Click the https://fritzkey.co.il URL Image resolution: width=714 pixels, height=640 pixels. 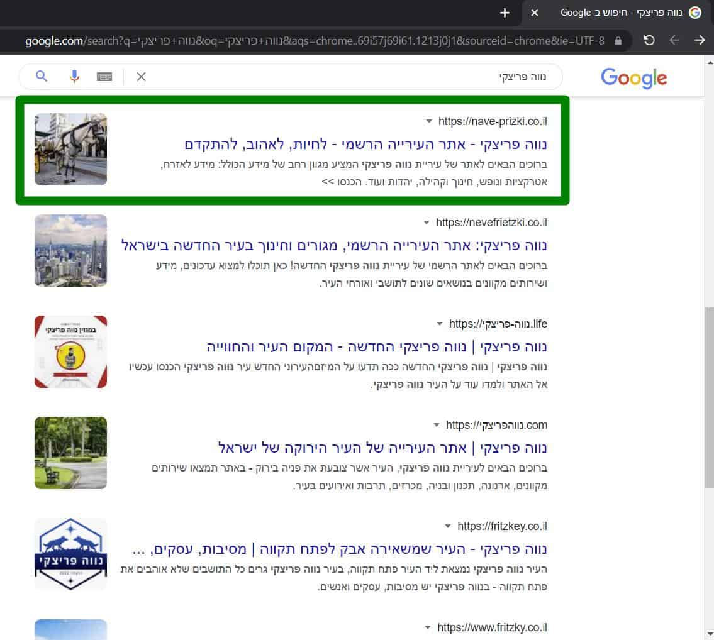[x=502, y=526]
